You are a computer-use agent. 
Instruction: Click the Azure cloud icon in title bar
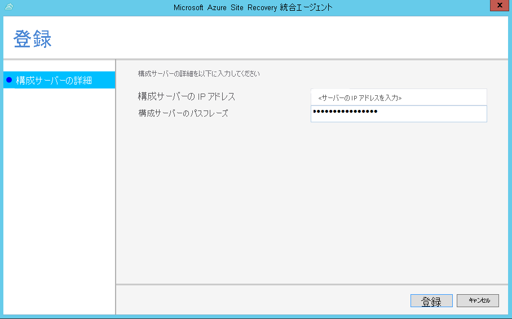point(9,7)
